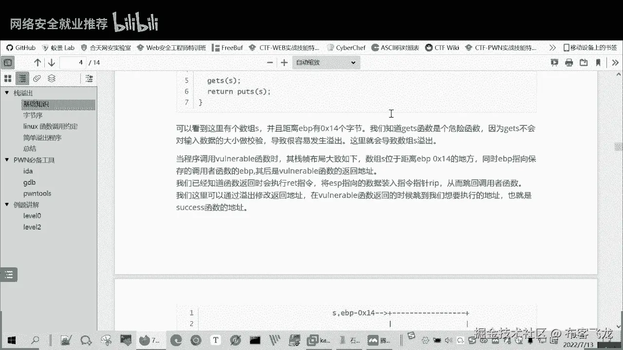Collapse the 例题讲解 outline section

pos(7,205)
